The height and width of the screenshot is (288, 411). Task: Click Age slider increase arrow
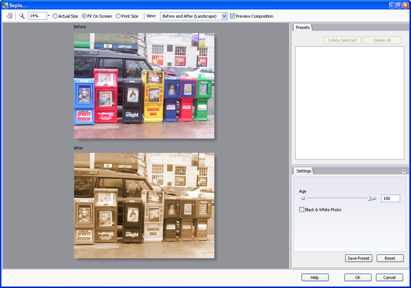coord(374,198)
